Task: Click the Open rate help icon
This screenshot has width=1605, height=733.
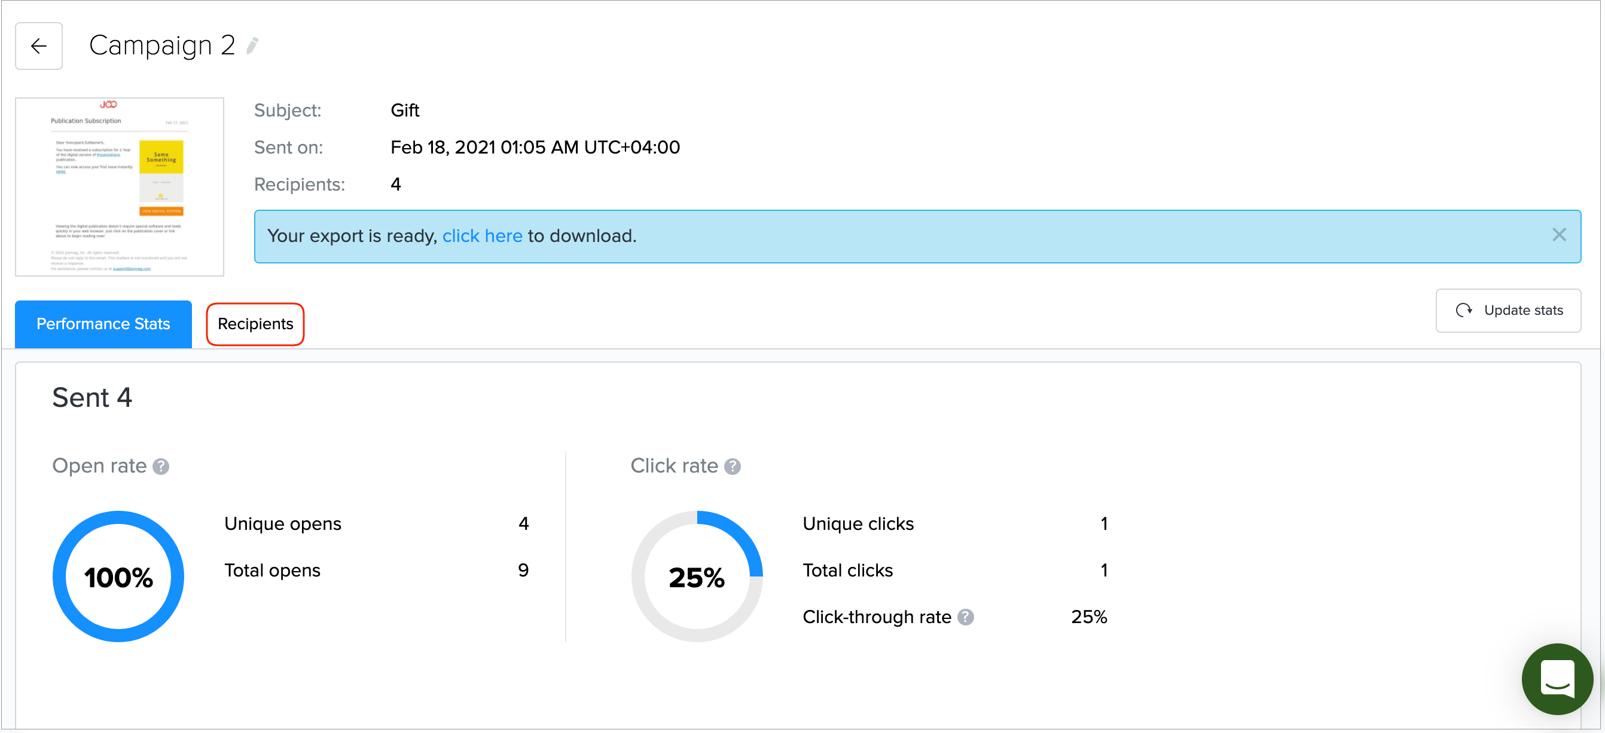Action: [161, 466]
